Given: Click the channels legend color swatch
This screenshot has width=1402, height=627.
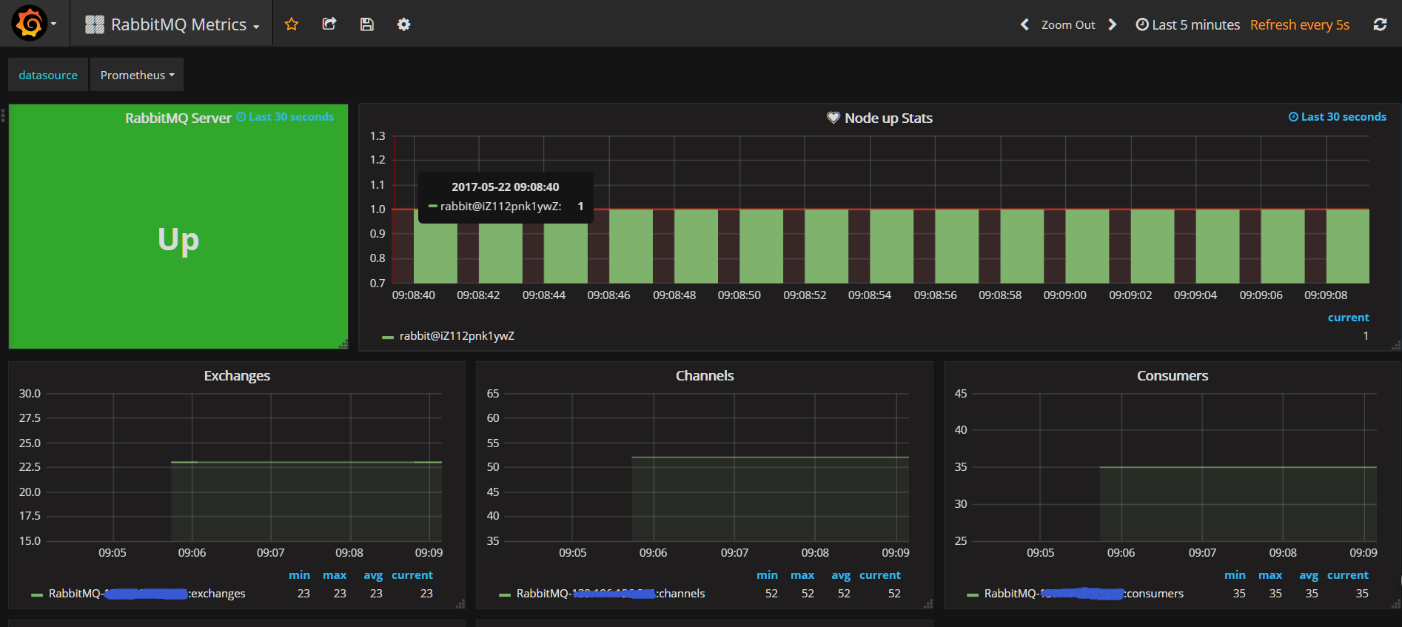Looking at the screenshot, I should tap(505, 594).
